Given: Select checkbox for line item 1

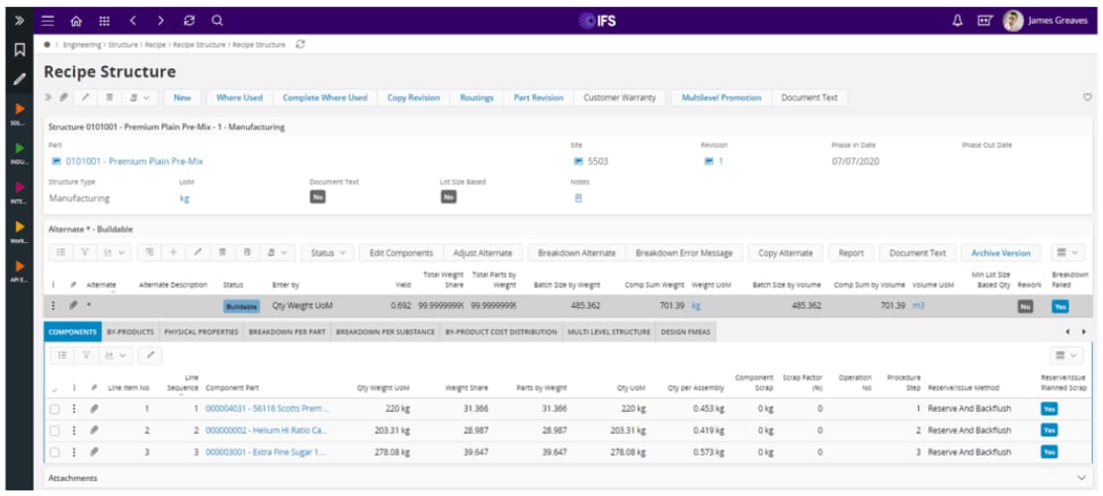Looking at the screenshot, I should click(x=55, y=408).
